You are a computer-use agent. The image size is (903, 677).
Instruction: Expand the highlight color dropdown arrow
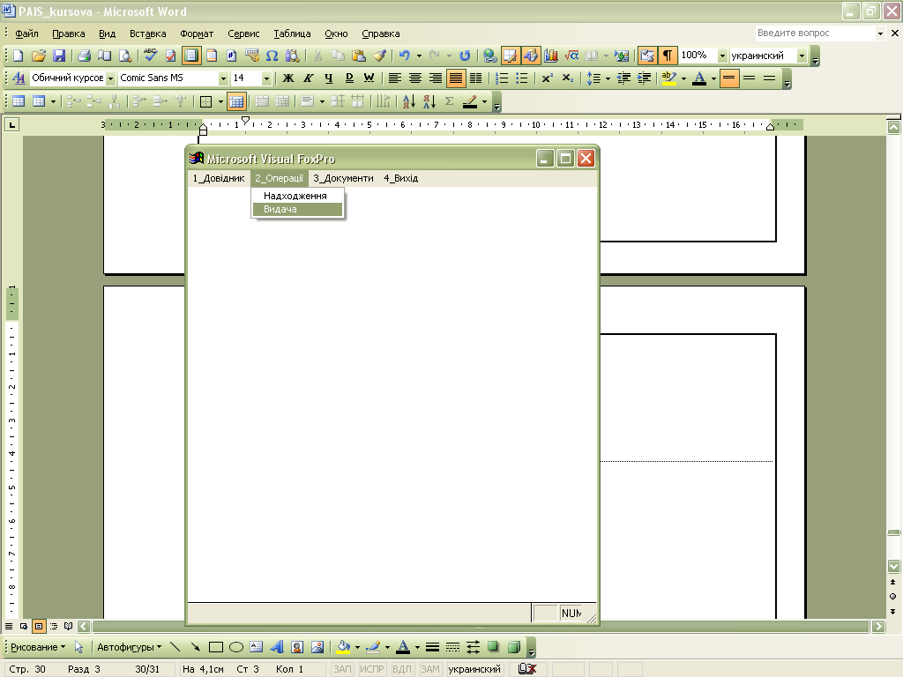click(683, 78)
